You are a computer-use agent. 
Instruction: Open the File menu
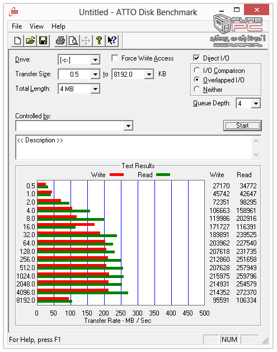click(17, 26)
